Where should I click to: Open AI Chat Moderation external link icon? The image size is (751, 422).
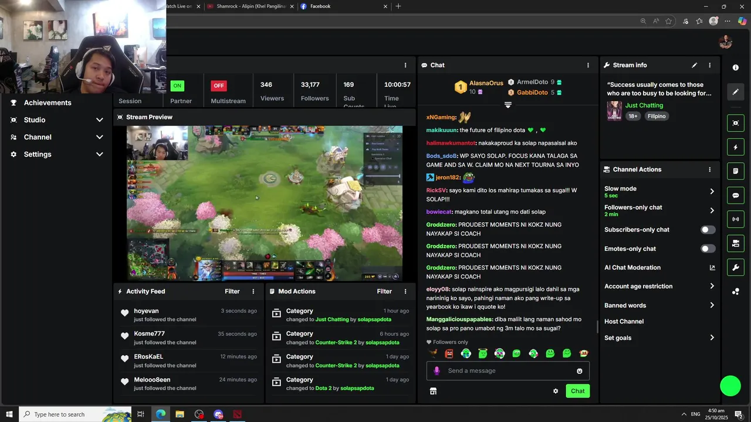point(712,268)
